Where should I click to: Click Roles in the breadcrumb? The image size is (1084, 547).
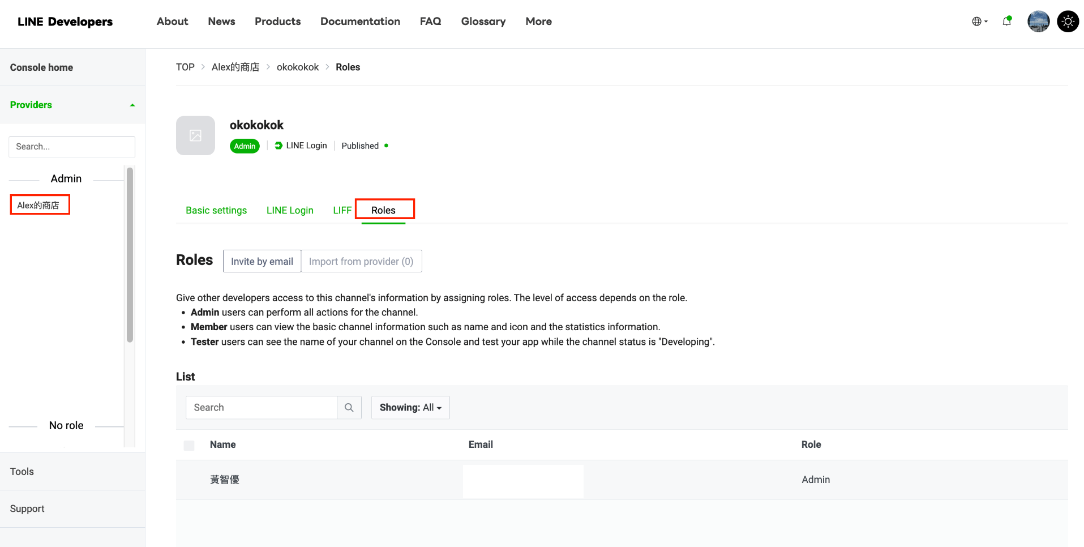pyautogui.click(x=348, y=67)
